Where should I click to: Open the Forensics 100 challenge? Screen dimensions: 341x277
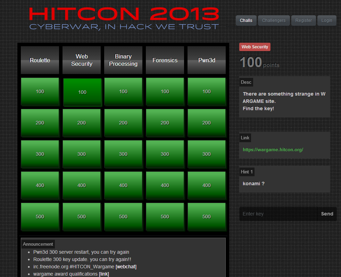click(x=165, y=91)
